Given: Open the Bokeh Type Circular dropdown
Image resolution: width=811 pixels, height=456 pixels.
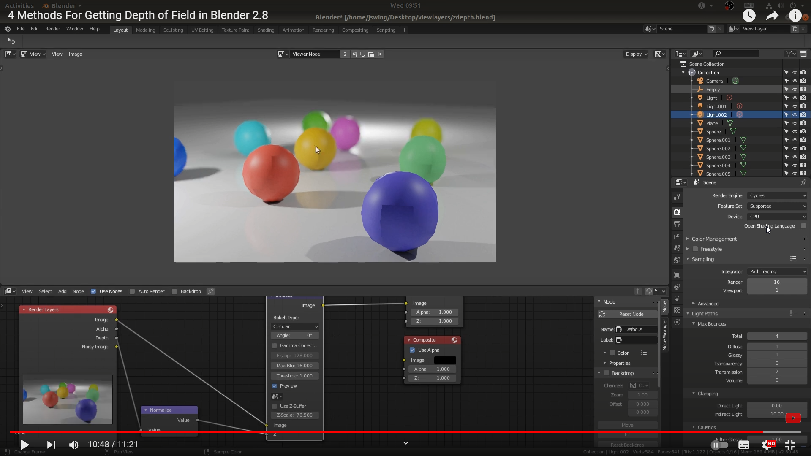Looking at the screenshot, I should (x=295, y=326).
